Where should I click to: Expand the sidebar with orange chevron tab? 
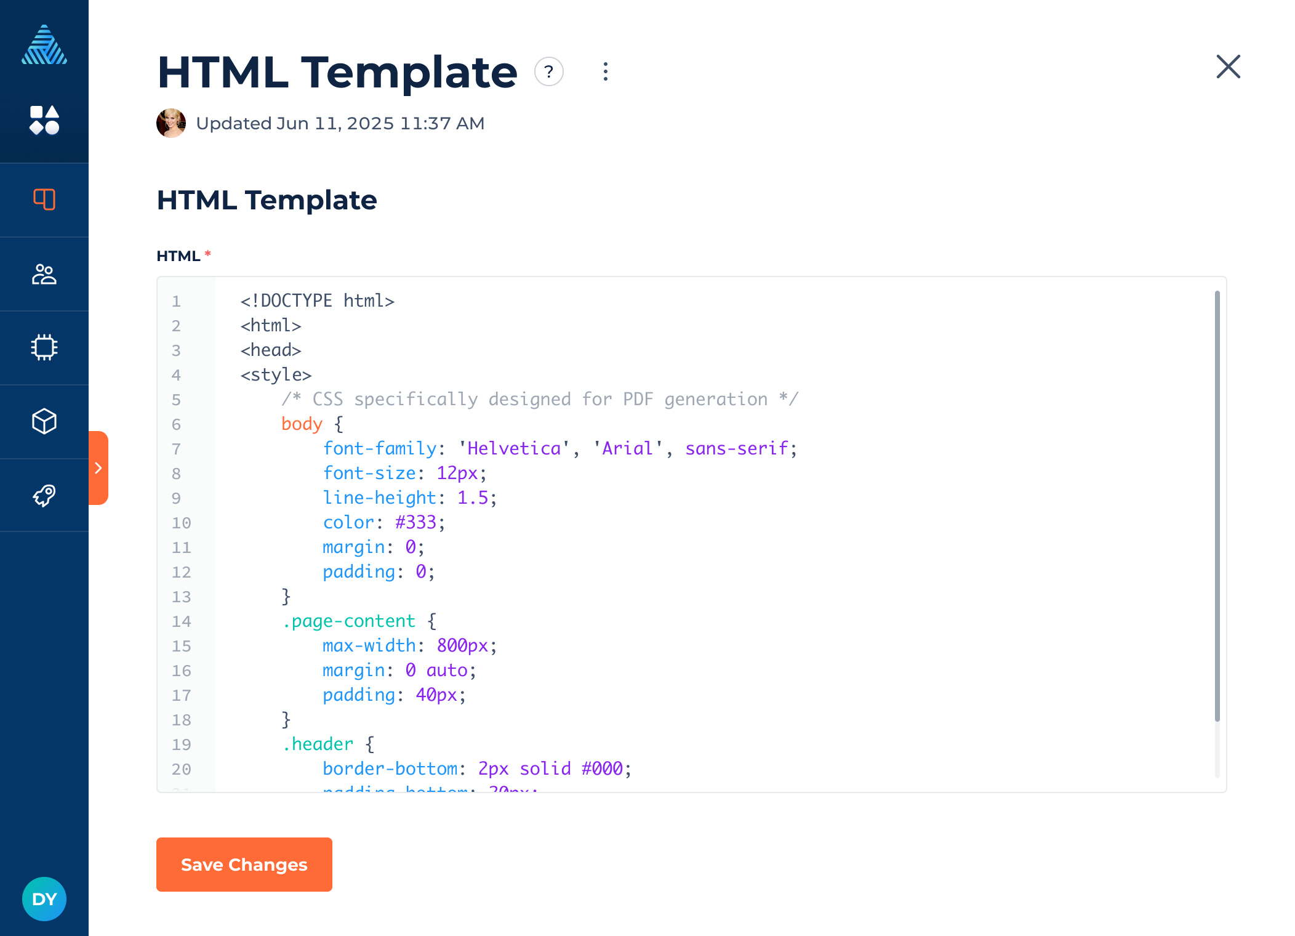click(x=98, y=468)
